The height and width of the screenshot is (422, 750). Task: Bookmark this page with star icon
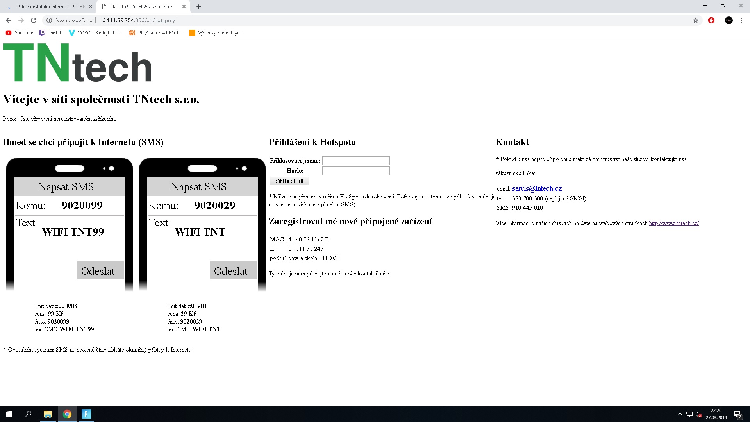(x=696, y=20)
